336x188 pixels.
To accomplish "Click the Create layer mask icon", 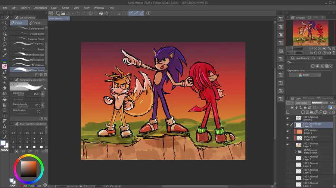I will (x=325, y=112).
